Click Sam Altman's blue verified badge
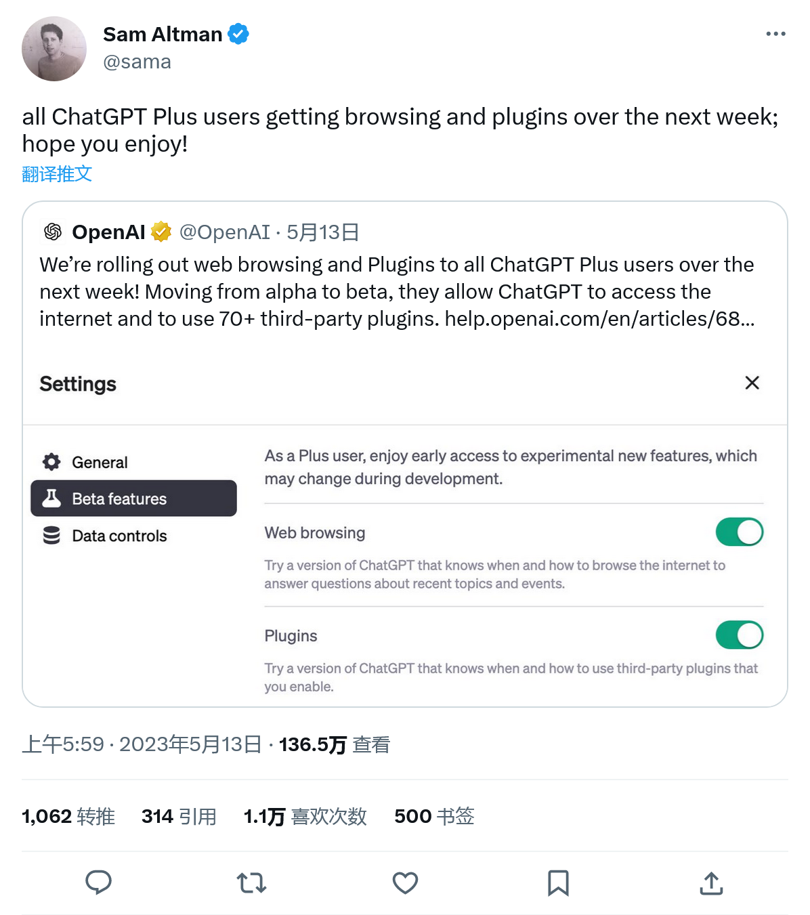This screenshot has width=810, height=915. [x=237, y=34]
